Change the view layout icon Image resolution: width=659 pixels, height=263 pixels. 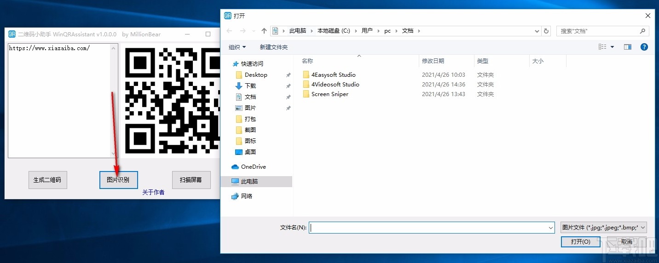[602, 47]
